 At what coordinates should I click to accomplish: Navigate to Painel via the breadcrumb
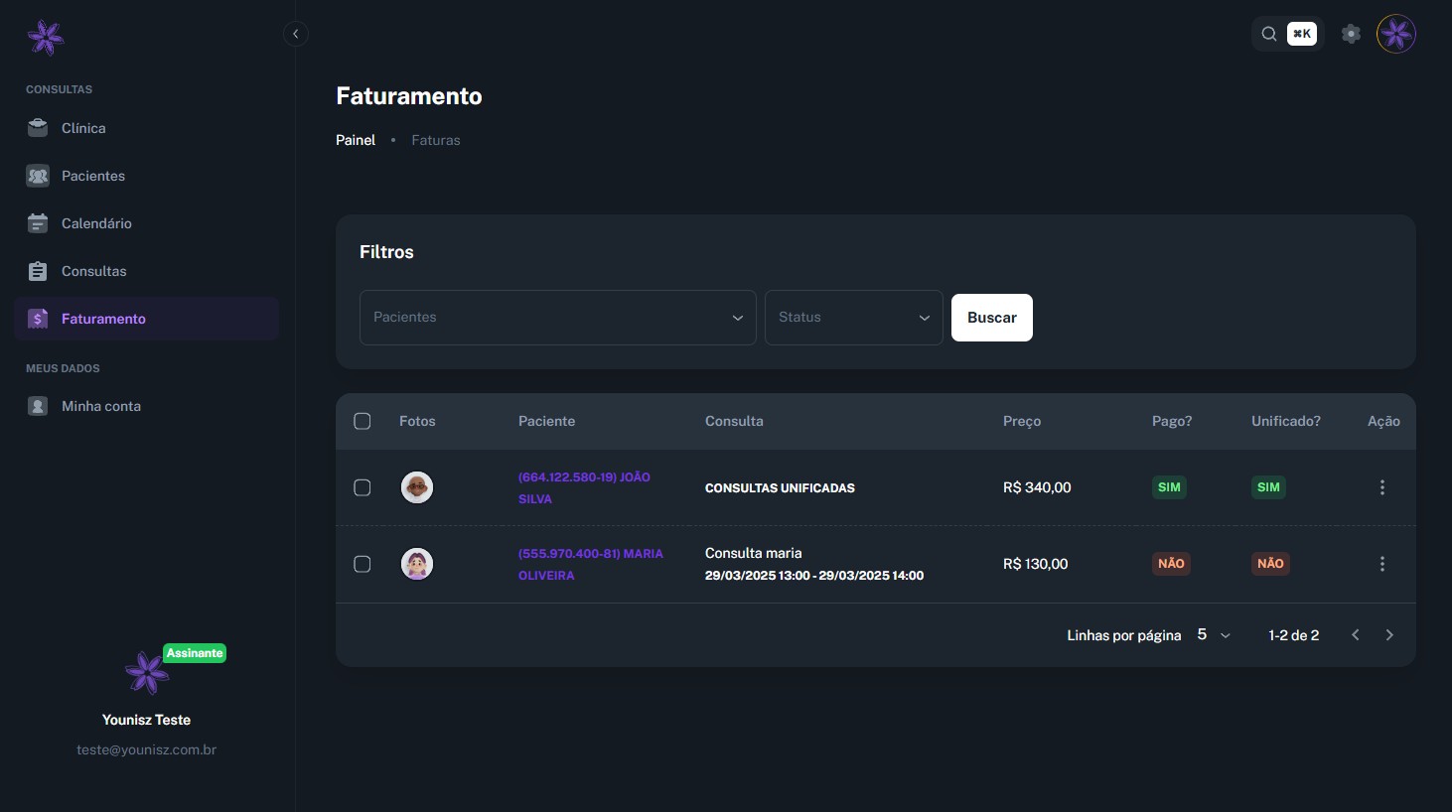(355, 140)
